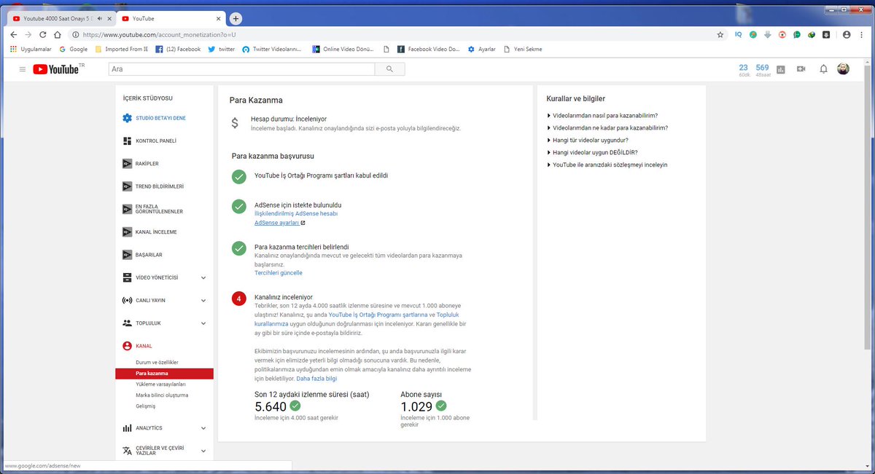This screenshot has width=875, height=474.
Task: Open the YouTube account avatar menu
Action: [x=843, y=69]
